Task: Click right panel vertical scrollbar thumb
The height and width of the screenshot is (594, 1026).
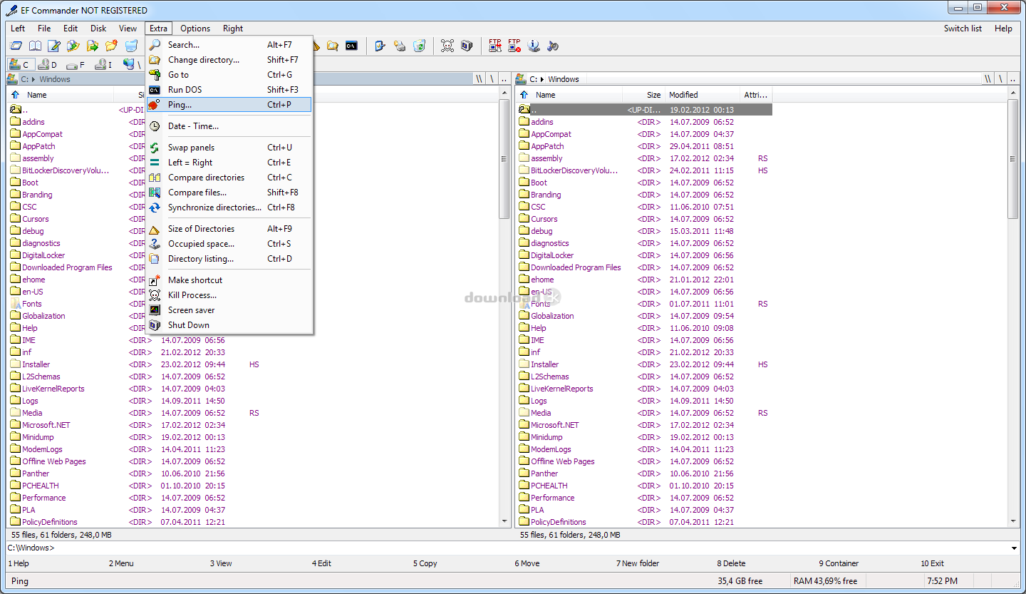Action: [1014, 159]
